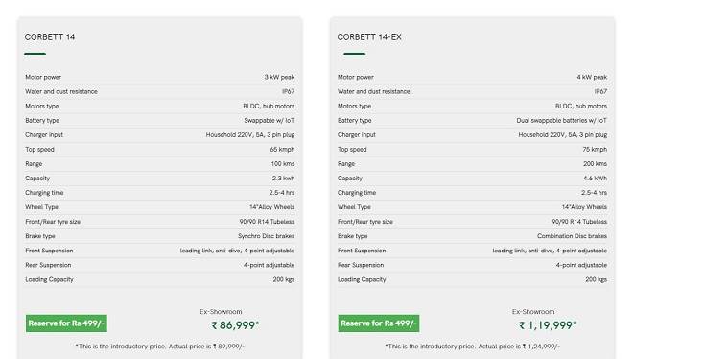The image size is (705, 359).
Task: Click the Corbett 14 reserve button
Action: (x=66, y=323)
